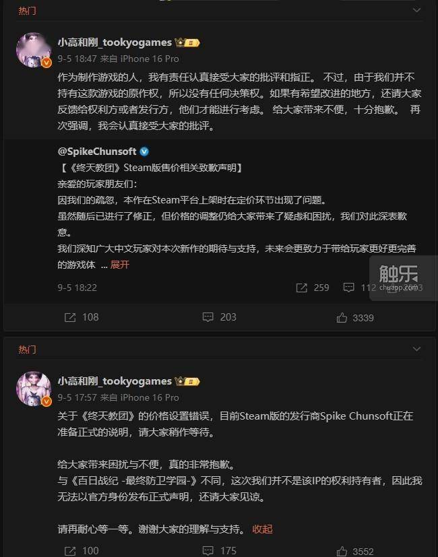Select the 热门 tag on second post
Viewport: 438px width, 557px height.
[27, 350]
